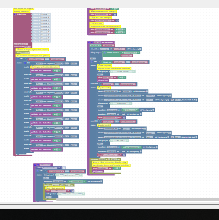Open the wurde geändert dropdown on trigger block
Image resolution: width=219 pixels, height=220 pixels.
click(x=21, y=44)
